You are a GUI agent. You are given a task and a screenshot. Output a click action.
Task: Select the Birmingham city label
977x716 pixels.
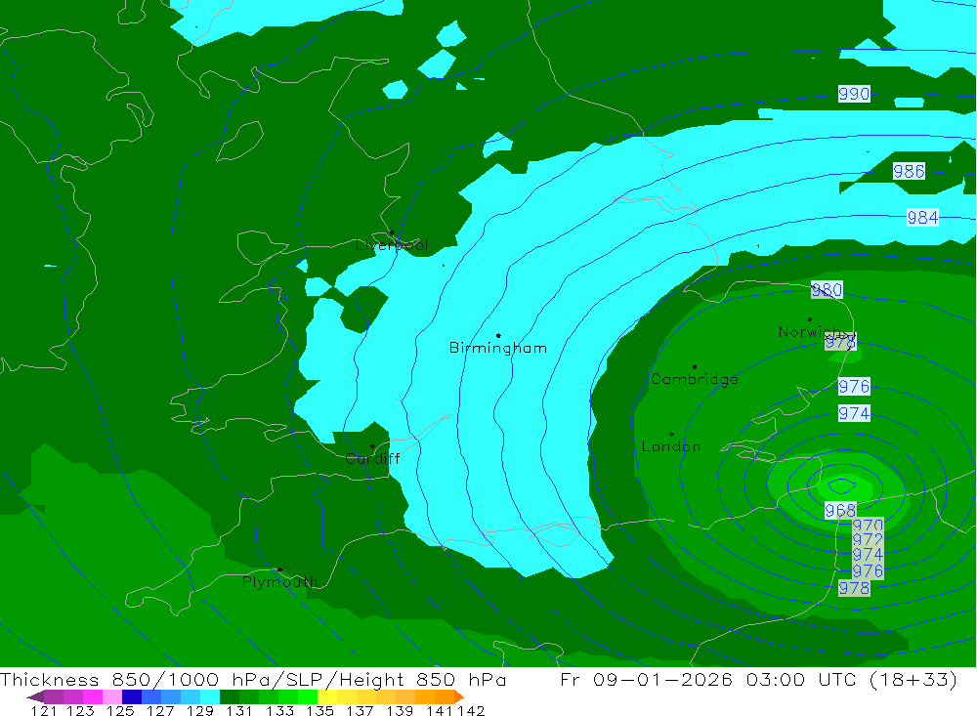click(498, 348)
